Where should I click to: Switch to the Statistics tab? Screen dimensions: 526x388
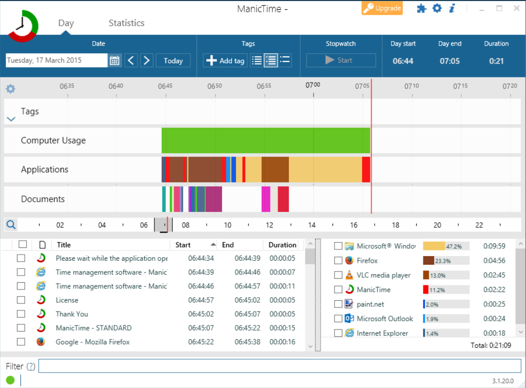[126, 23]
